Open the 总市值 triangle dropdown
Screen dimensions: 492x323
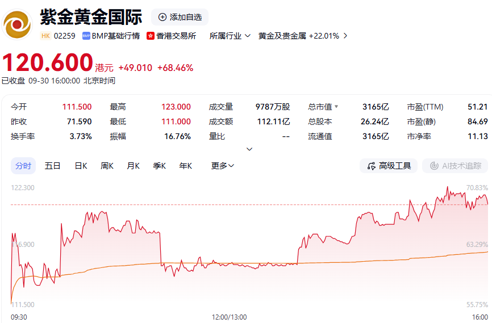pos(336,107)
